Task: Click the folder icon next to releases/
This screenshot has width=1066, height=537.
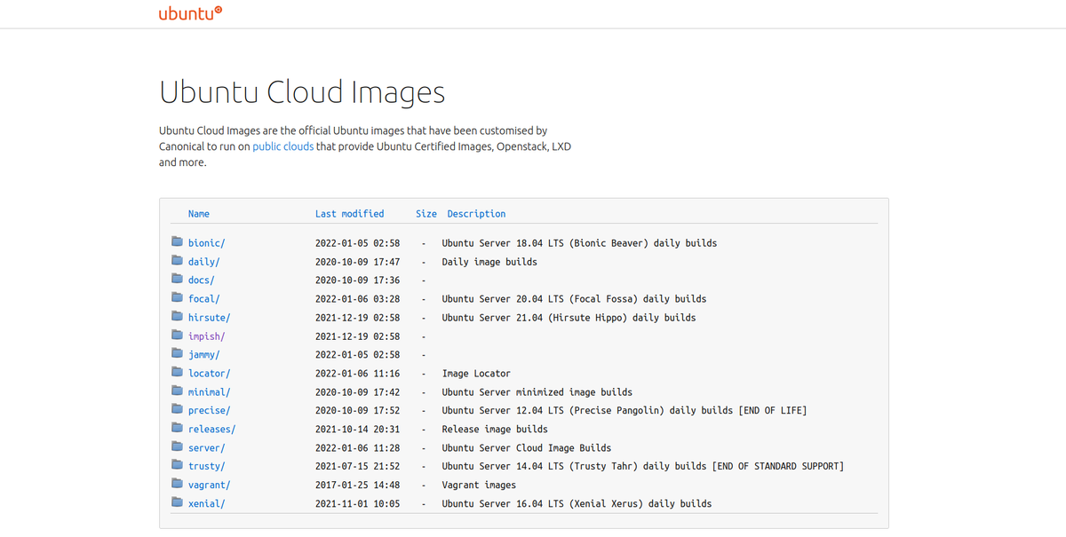Action: (178, 429)
